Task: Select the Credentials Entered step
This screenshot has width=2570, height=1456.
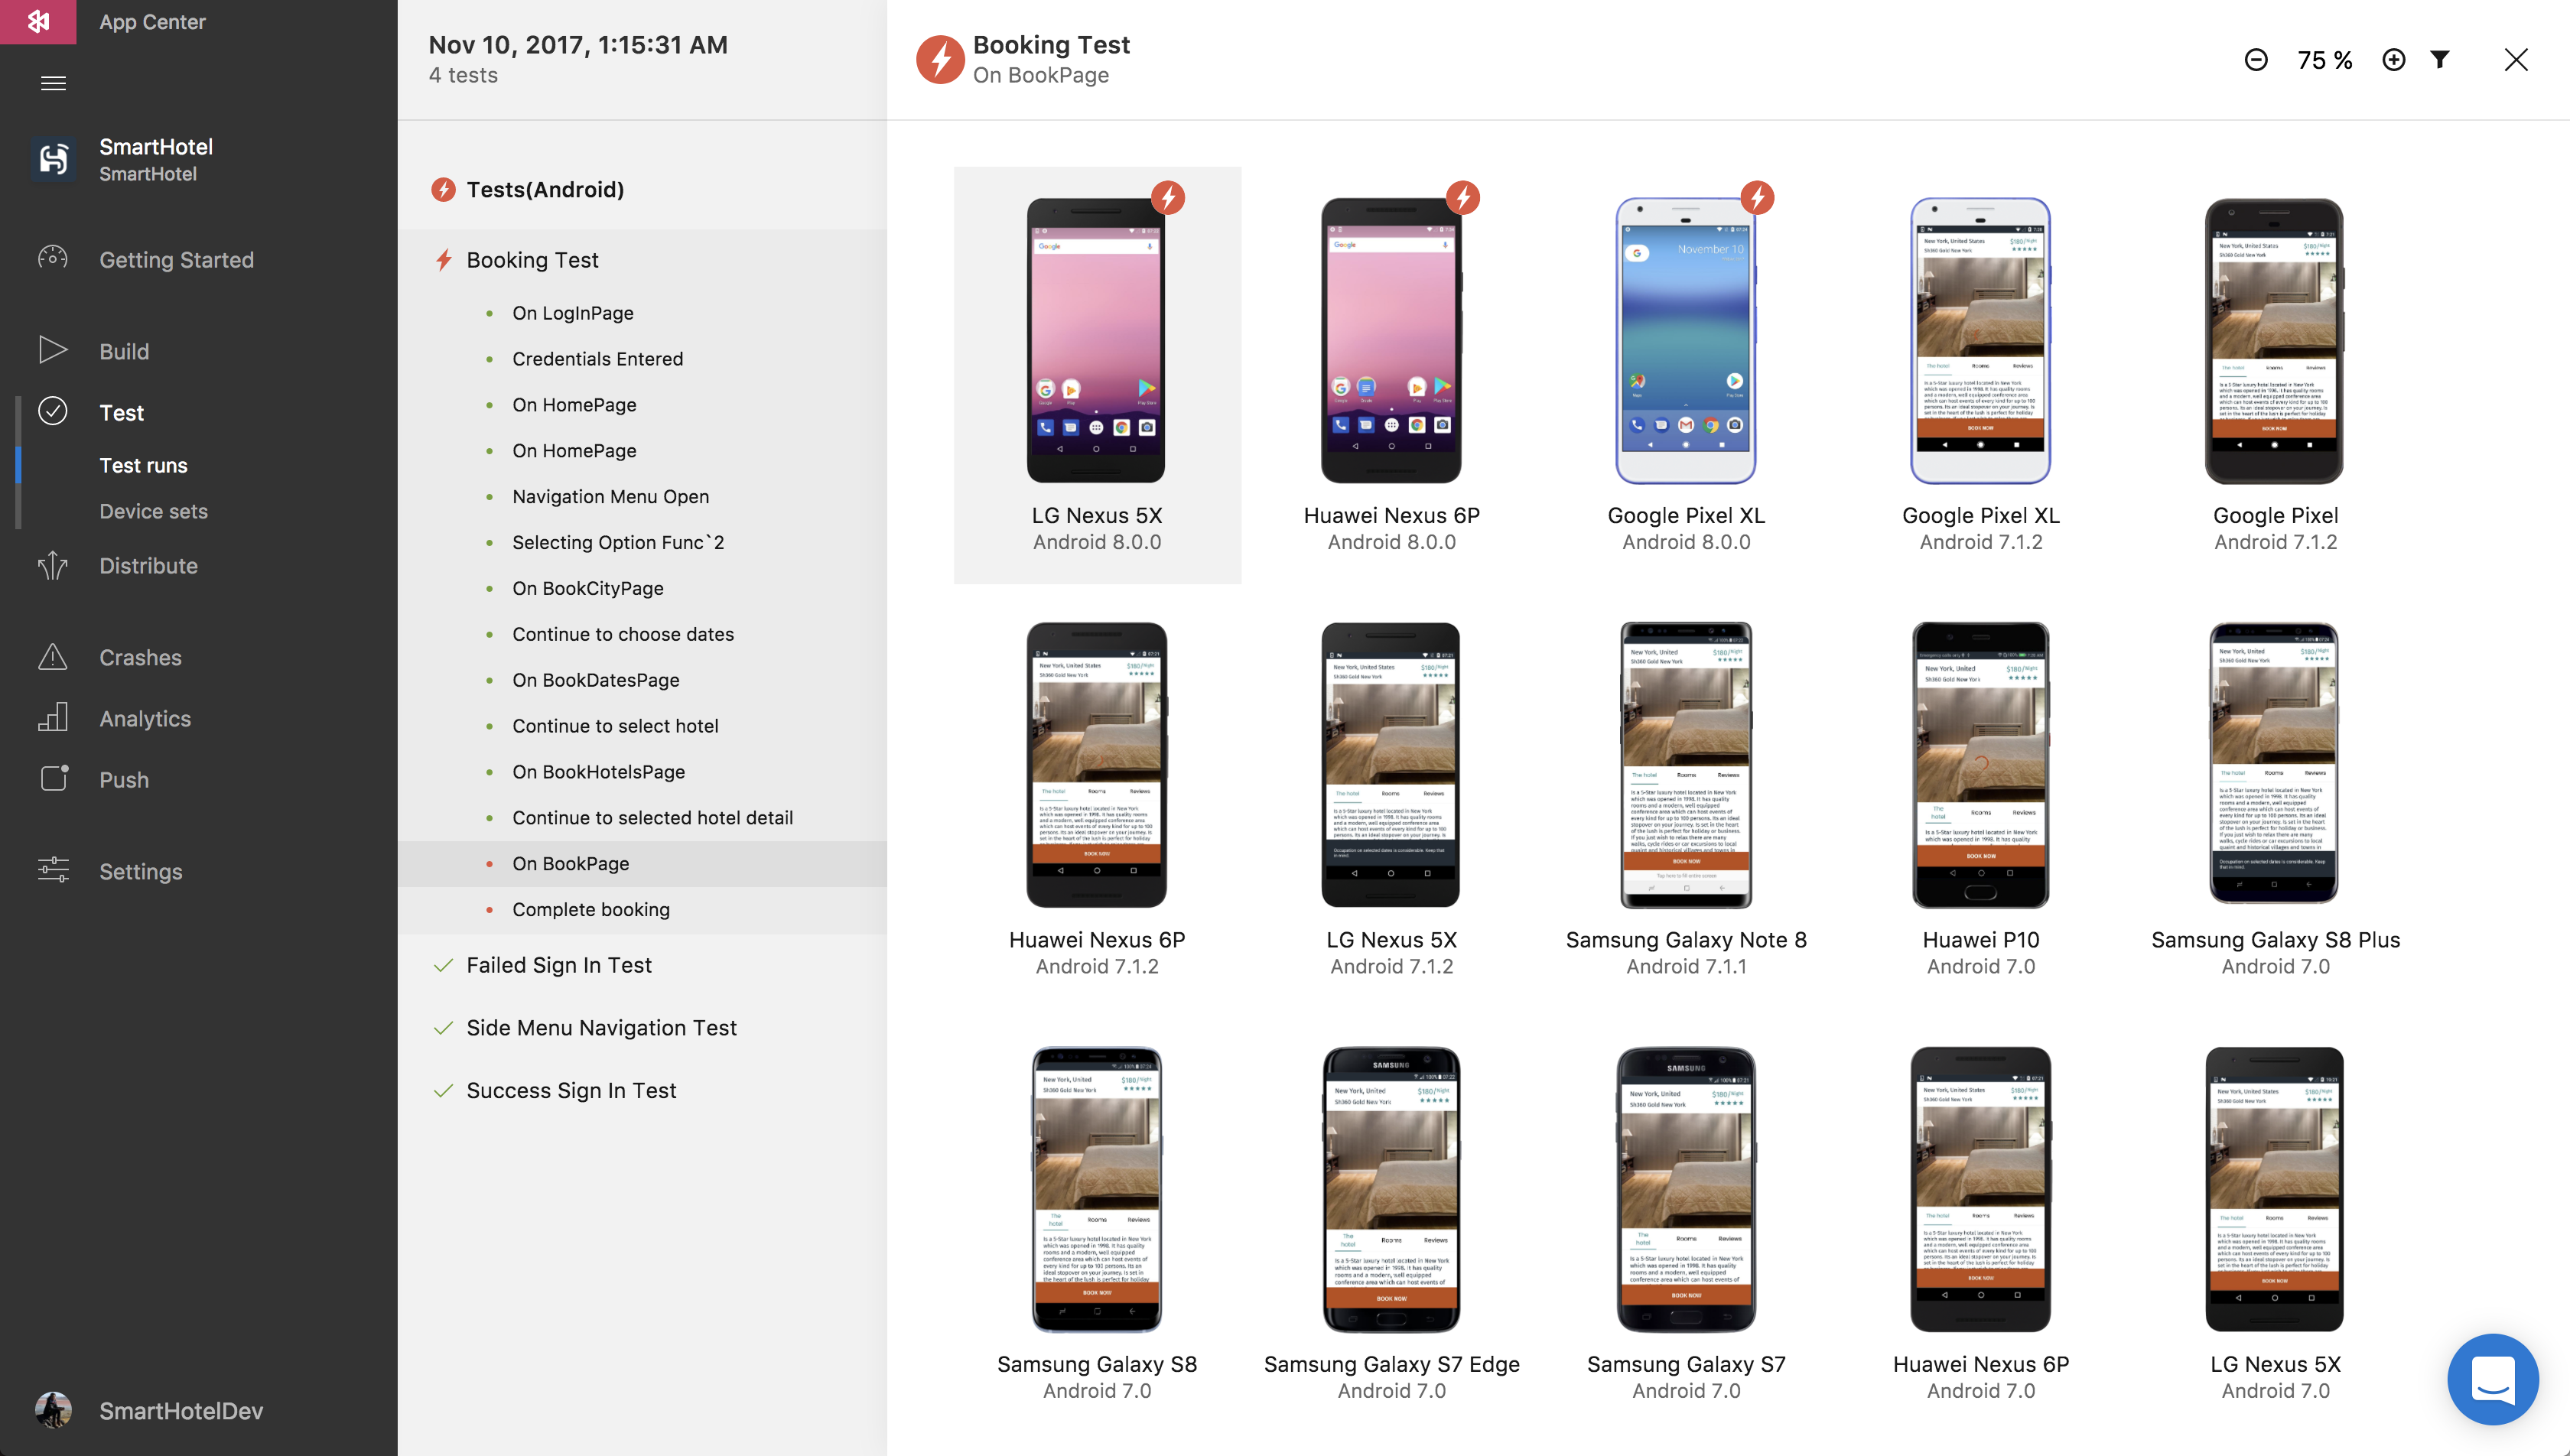Action: 598,359
